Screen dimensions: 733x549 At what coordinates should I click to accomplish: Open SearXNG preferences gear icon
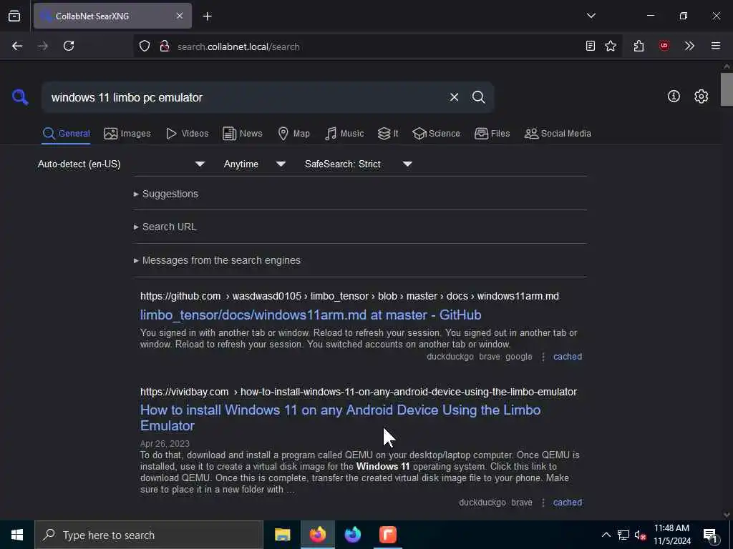[702, 97]
